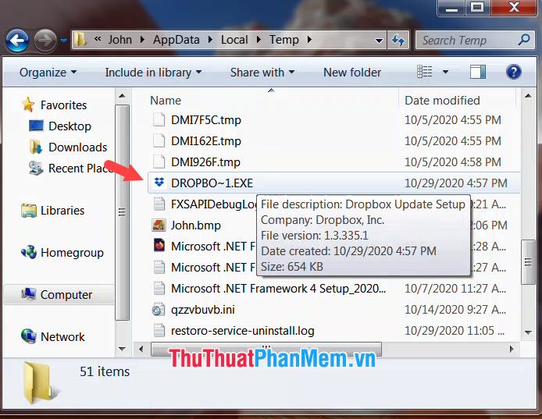Open the More view options arrow

446,72
